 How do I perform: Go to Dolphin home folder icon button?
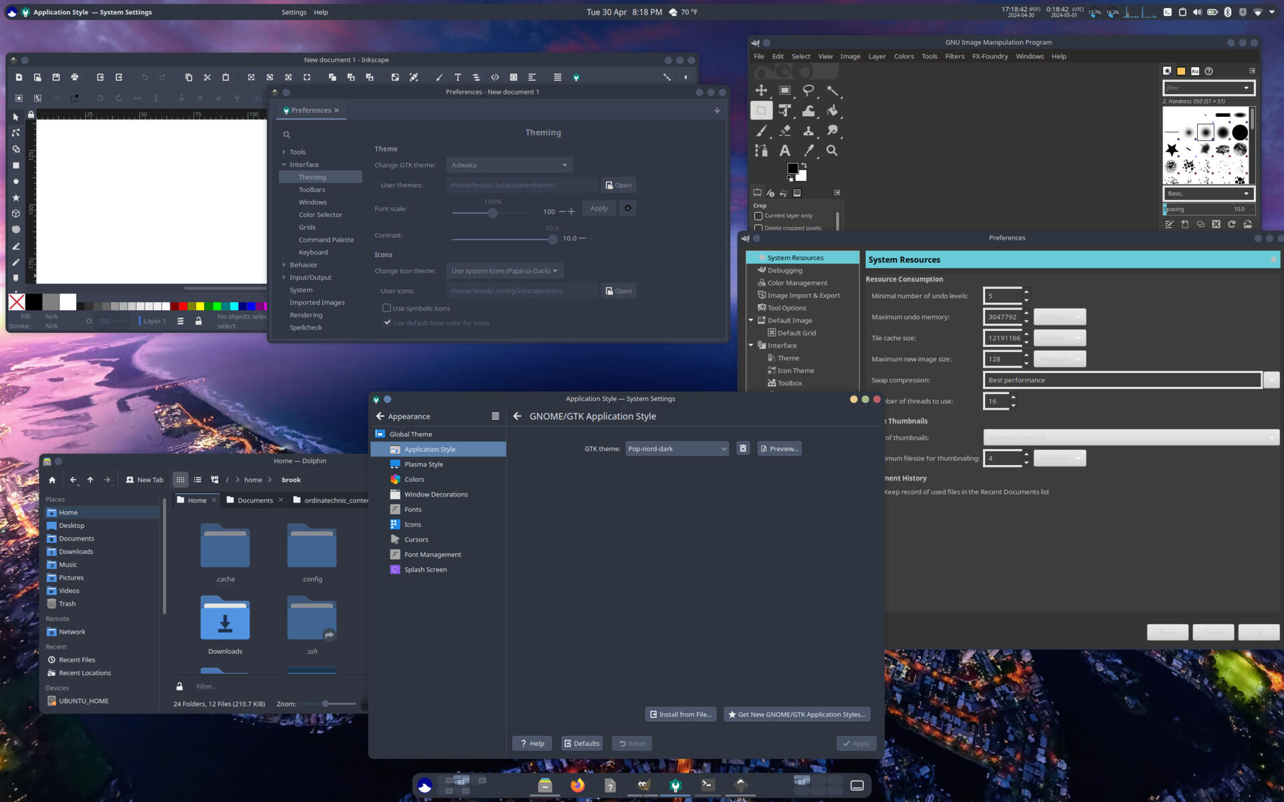52,480
